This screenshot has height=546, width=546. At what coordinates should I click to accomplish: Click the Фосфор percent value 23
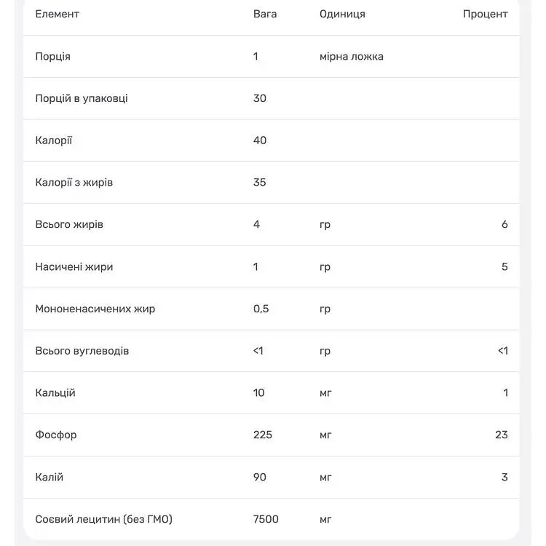point(502,435)
